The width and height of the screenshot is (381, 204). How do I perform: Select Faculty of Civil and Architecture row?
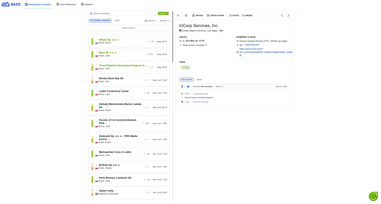point(129,123)
